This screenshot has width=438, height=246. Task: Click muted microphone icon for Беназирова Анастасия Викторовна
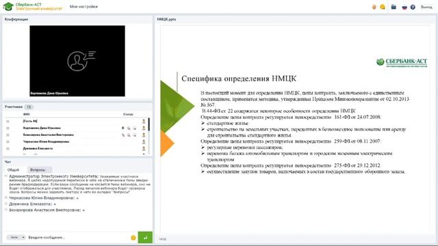tap(123, 135)
